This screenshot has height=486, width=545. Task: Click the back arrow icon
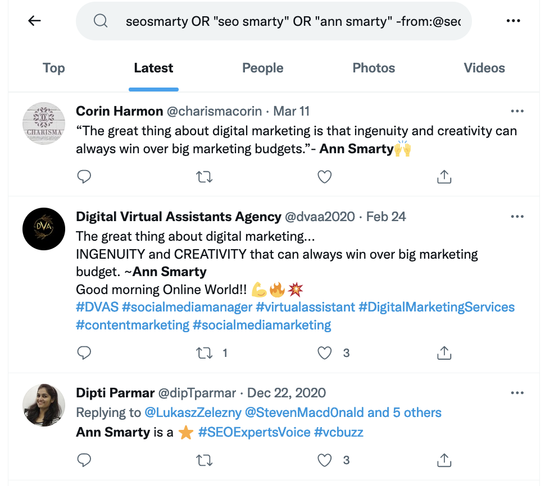(x=34, y=21)
